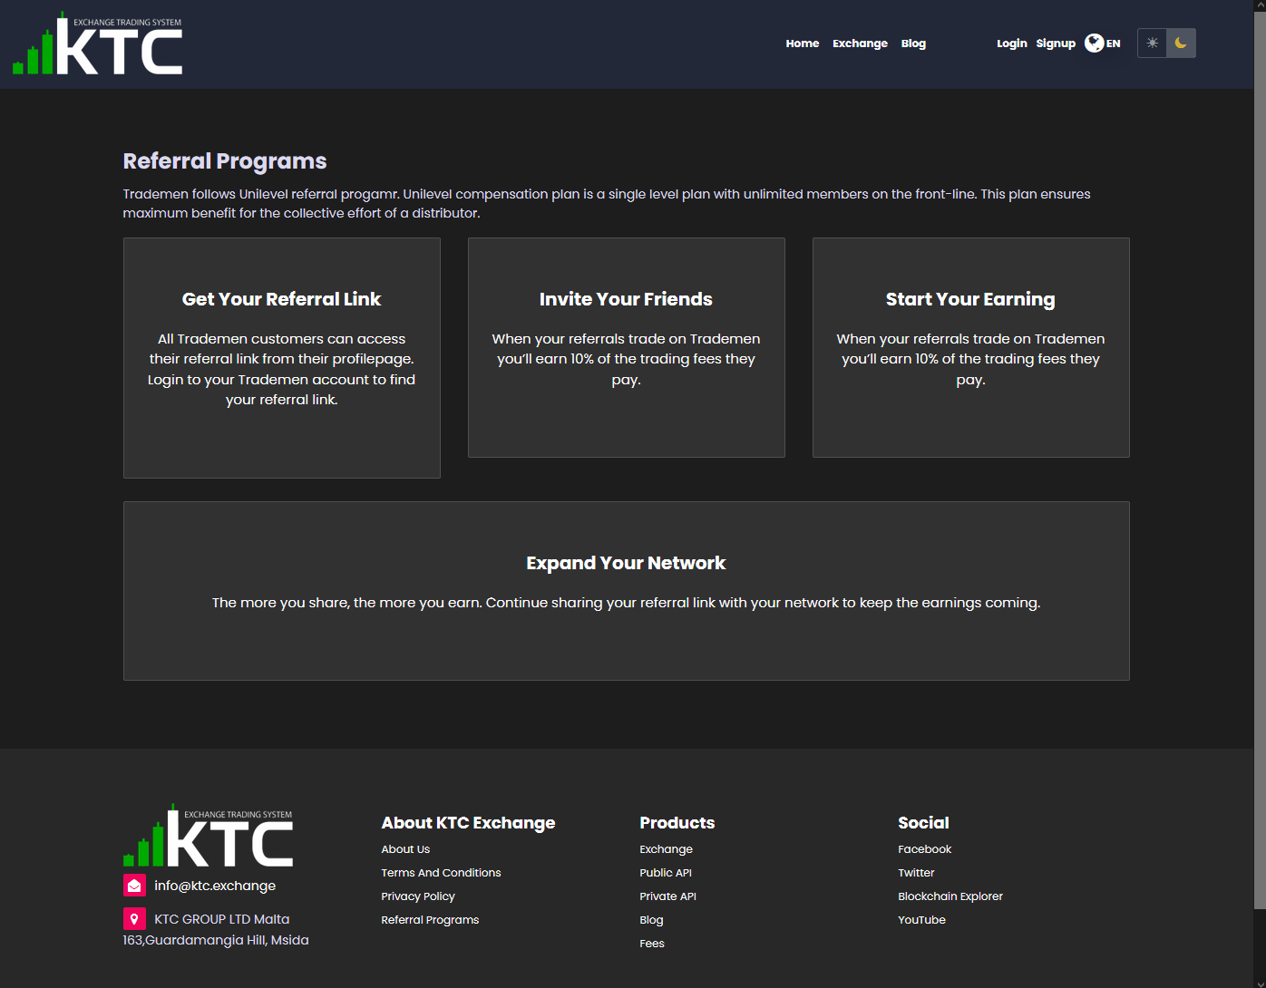The width and height of the screenshot is (1266, 988).
Task: Click the Signup link
Action: [x=1056, y=44]
